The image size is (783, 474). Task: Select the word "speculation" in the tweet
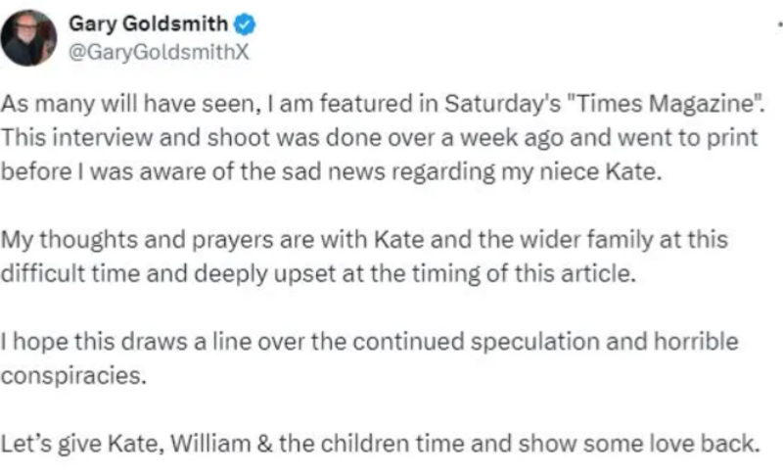click(534, 343)
